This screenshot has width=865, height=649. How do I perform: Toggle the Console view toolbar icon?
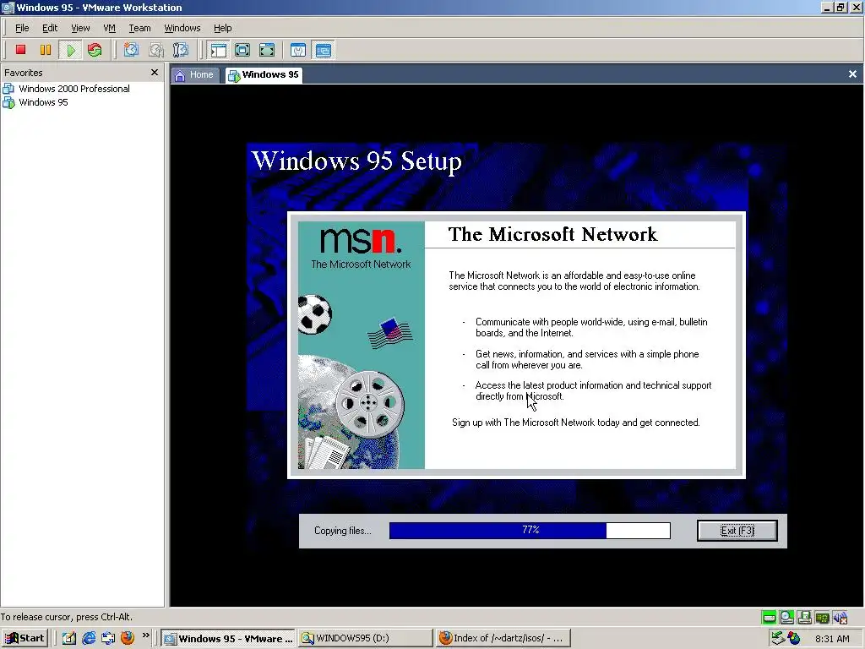pos(324,50)
